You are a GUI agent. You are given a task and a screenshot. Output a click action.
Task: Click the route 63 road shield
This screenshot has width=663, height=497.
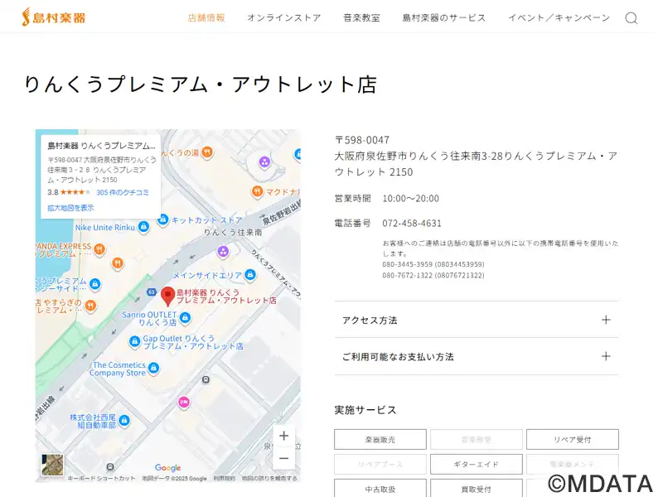point(152,292)
